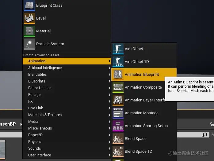Image resolution: width=214 pixels, height=161 pixels.
Task: Select Animation Sharing Setup entry
Action: point(144,126)
